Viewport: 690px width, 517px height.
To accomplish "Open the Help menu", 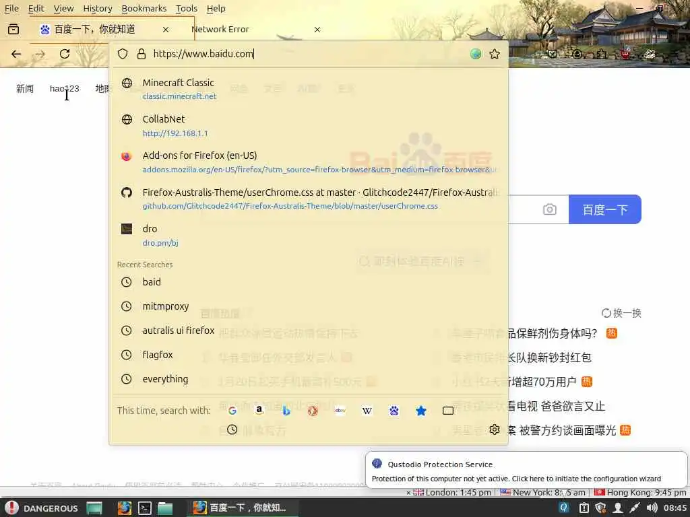I will [216, 8].
